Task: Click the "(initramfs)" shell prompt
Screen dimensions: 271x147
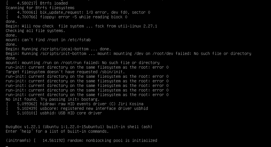Action: coord(18,140)
